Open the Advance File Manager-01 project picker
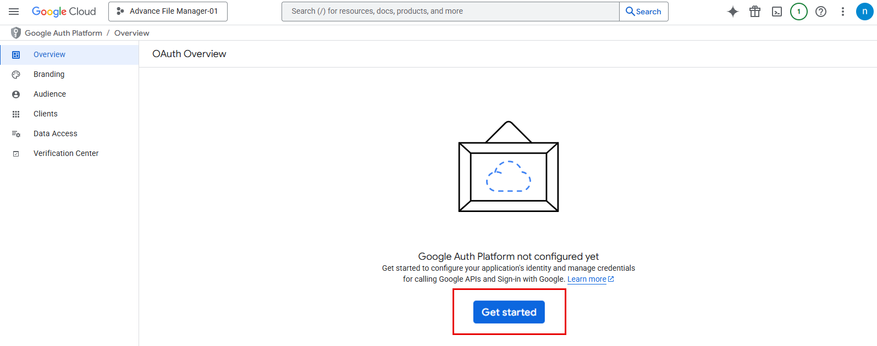This screenshot has width=877, height=346. click(x=168, y=12)
